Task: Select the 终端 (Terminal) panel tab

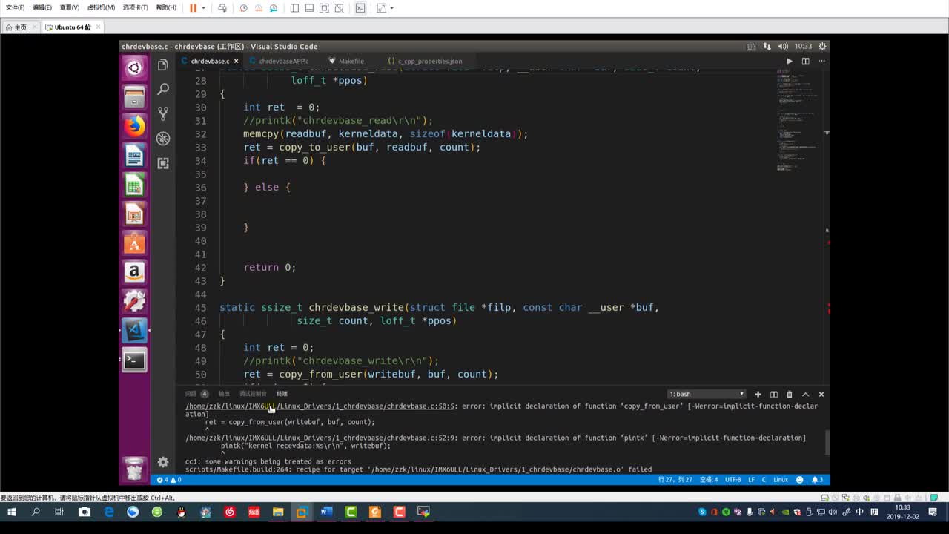Action: click(282, 394)
